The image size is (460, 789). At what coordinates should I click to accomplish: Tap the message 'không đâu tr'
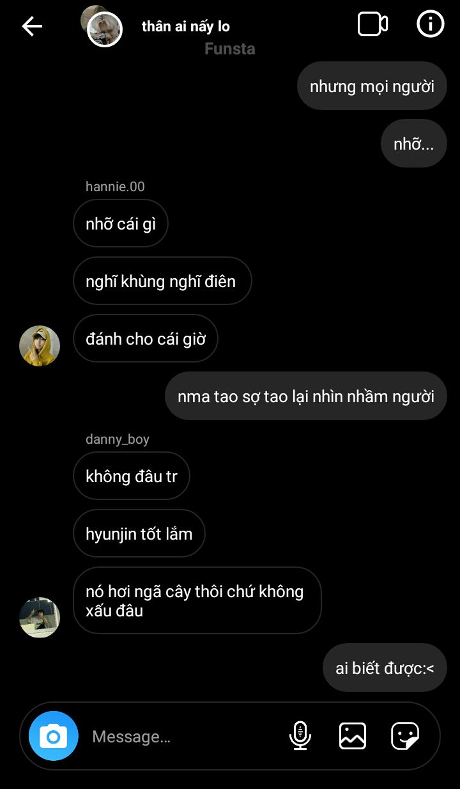coord(132,476)
